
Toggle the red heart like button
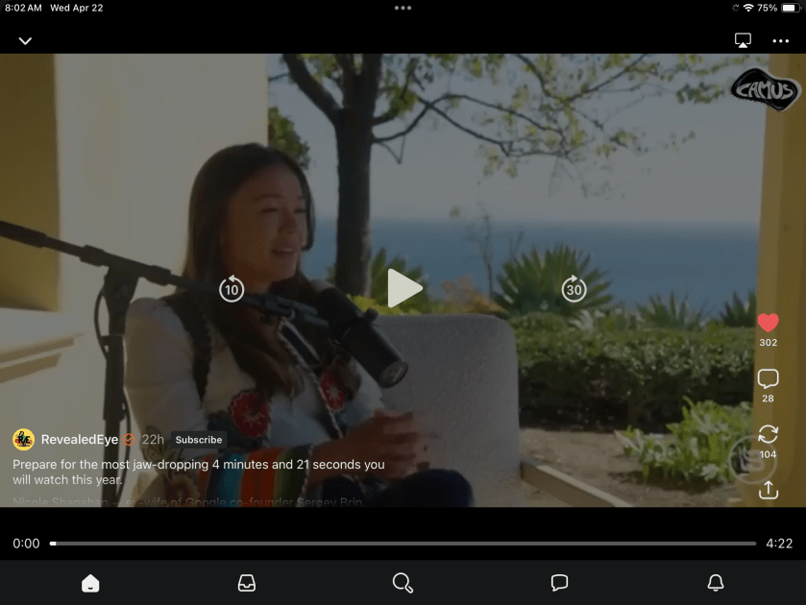click(x=768, y=324)
